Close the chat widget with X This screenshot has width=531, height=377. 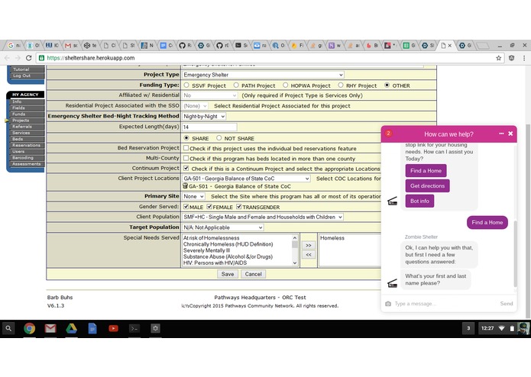coord(510,134)
